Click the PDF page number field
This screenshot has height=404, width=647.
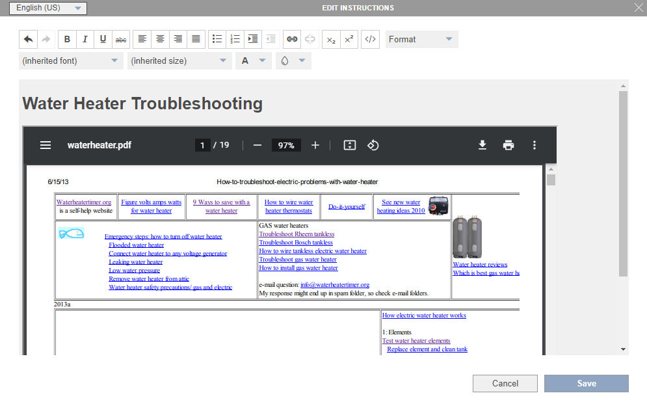[202, 145]
